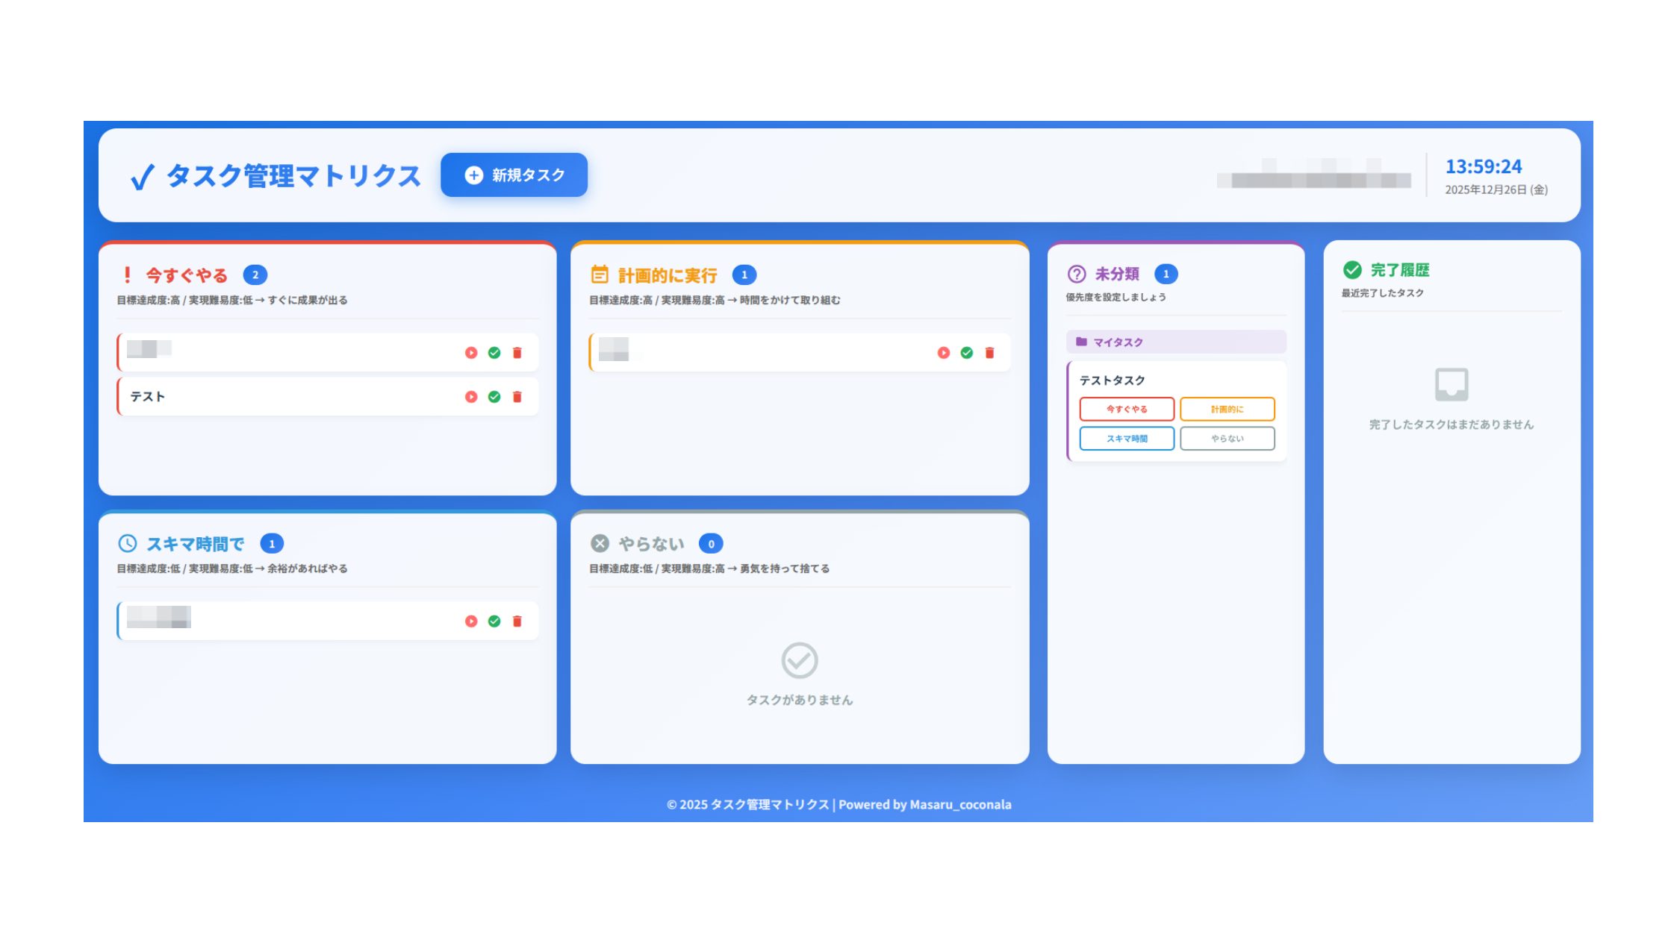Set テストタスク priority to スキマ時間
Image resolution: width=1677 pixels, height=943 pixels.
pos(1127,439)
